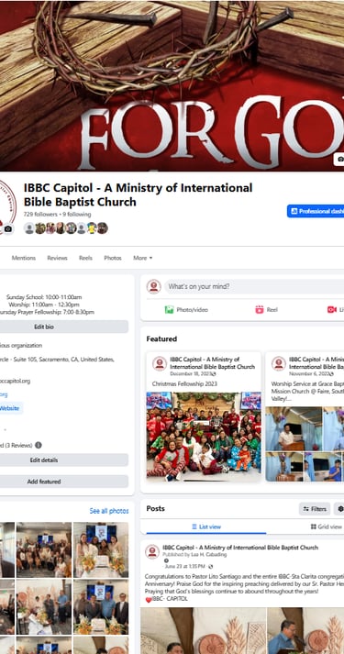Click public globe icon on June 23 post
This screenshot has width=344, height=654.
point(211,567)
